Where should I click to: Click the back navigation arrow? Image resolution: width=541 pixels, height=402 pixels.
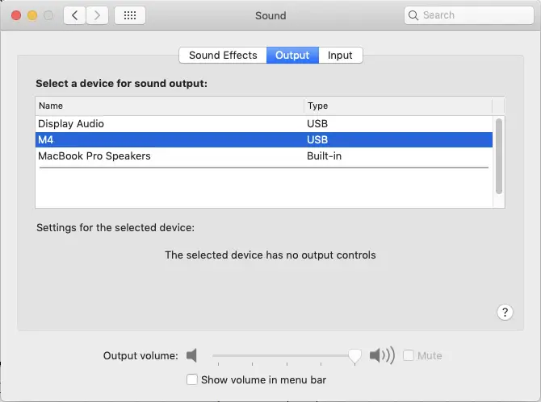tap(74, 15)
